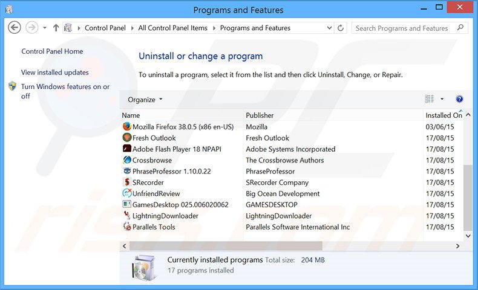Minimize the Programs and Features window
This screenshot has height=290, width=478.
424,8
